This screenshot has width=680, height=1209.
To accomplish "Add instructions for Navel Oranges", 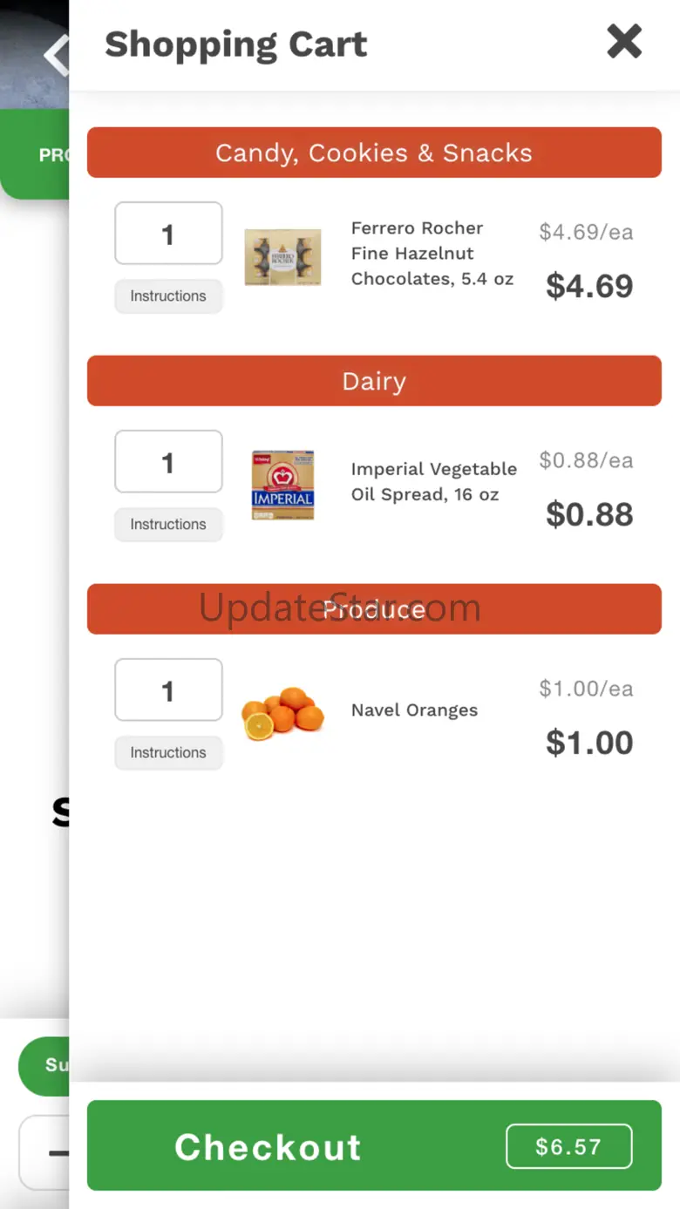I will (168, 753).
